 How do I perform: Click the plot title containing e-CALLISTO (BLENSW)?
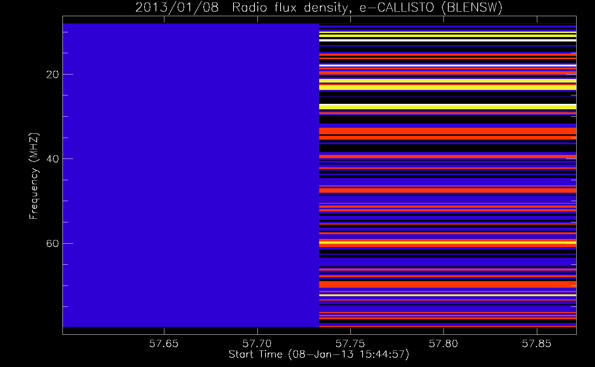tap(319, 7)
